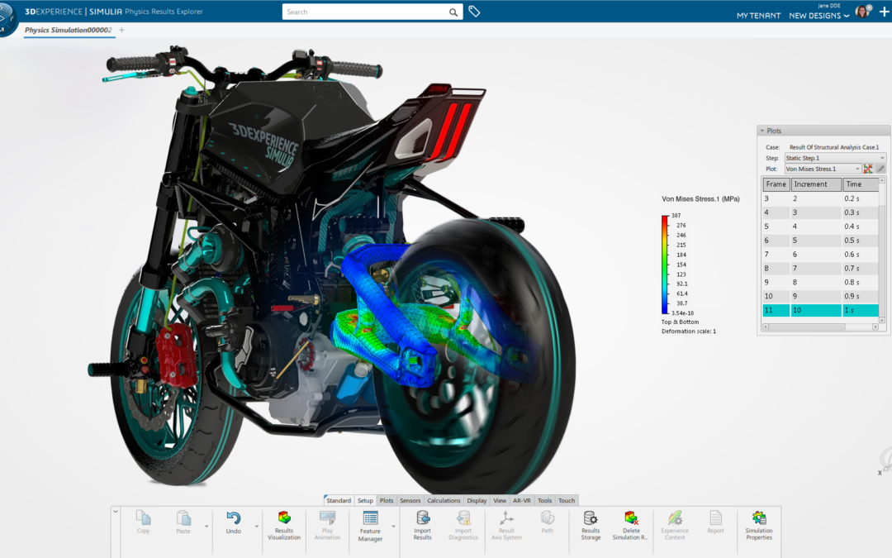Switch to the Standard tab
Image resolution: width=892 pixels, height=558 pixels.
pos(339,500)
